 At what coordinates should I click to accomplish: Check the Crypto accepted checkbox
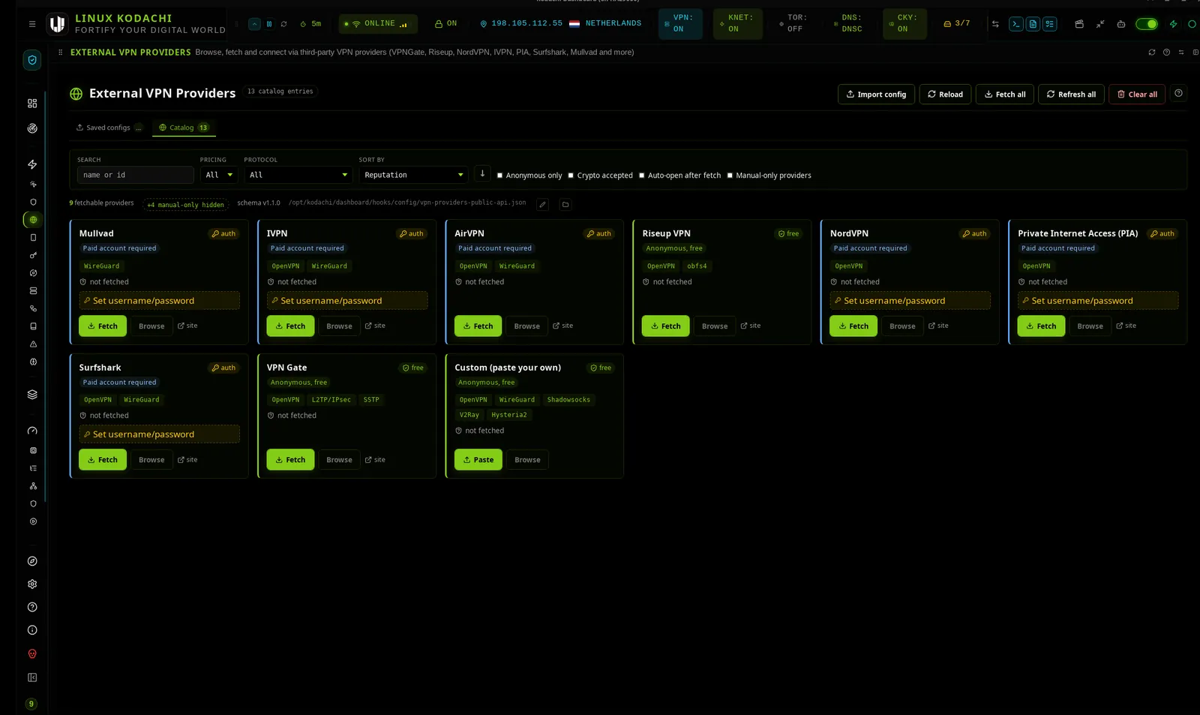point(571,176)
